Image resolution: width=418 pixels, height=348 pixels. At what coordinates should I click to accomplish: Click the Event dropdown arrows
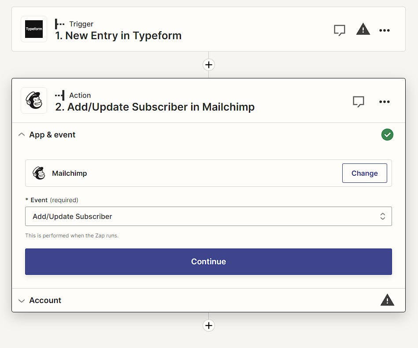[x=383, y=216]
